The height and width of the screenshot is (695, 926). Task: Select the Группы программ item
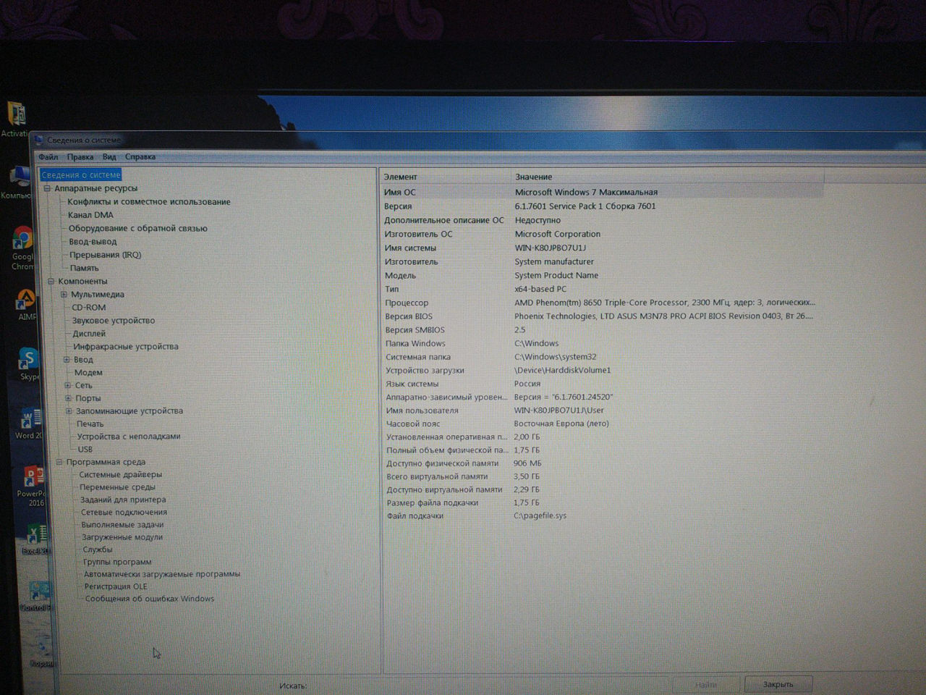point(117,562)
